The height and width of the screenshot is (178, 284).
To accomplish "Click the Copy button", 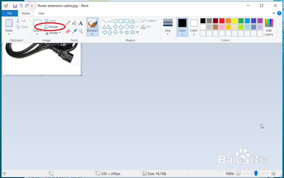I will 22,27.
